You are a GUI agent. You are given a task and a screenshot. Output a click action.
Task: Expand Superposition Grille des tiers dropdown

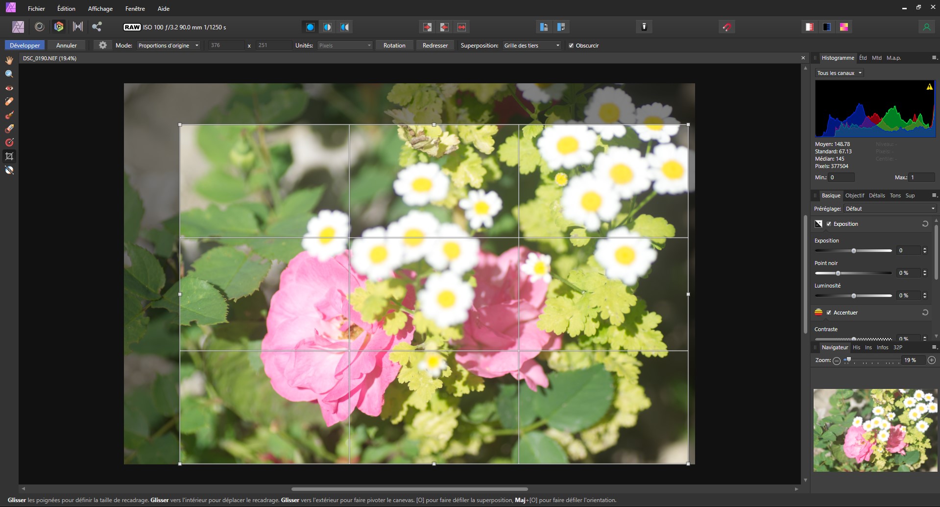[x=531, y=46]
